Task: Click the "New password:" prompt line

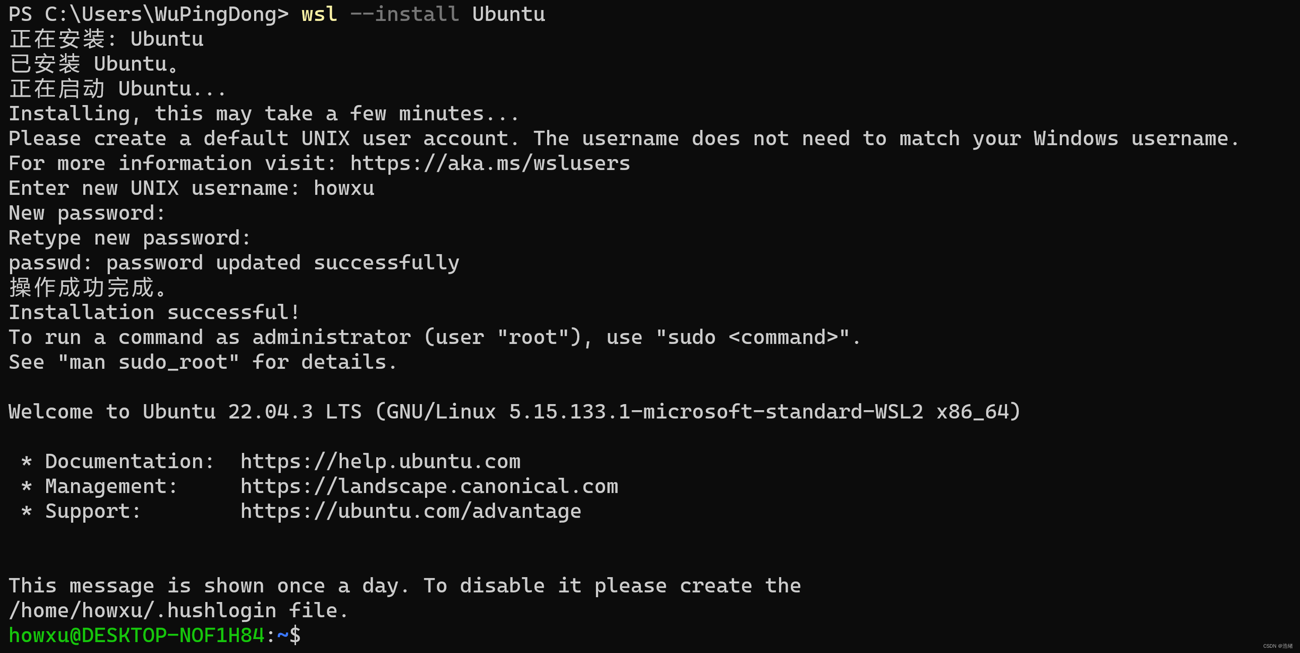Action: pyautogui.click(x=87, y=213)
